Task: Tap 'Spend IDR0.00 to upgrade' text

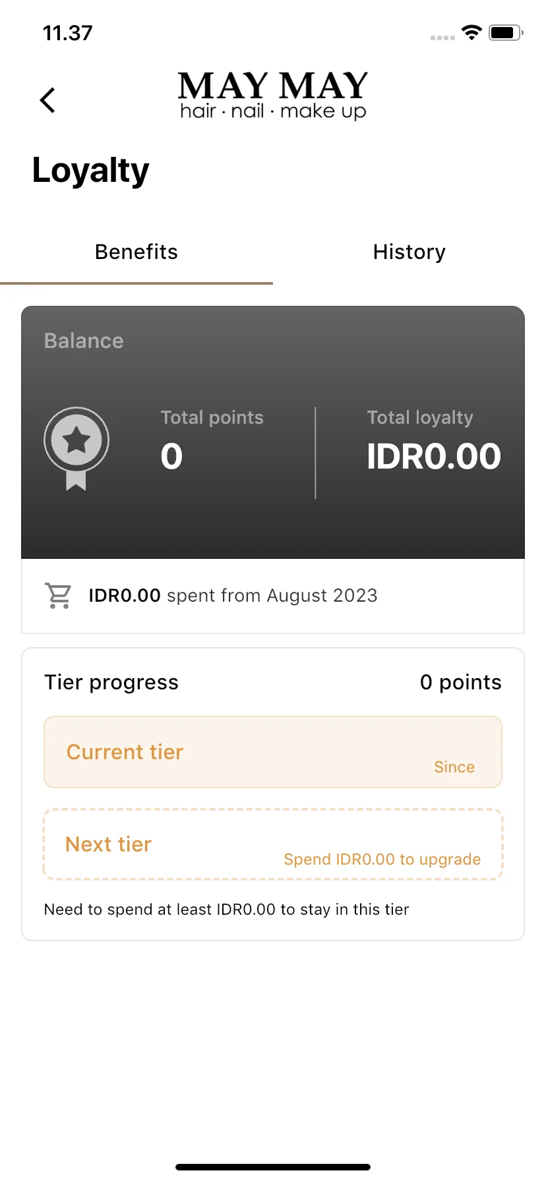Action: pos(382,859)
